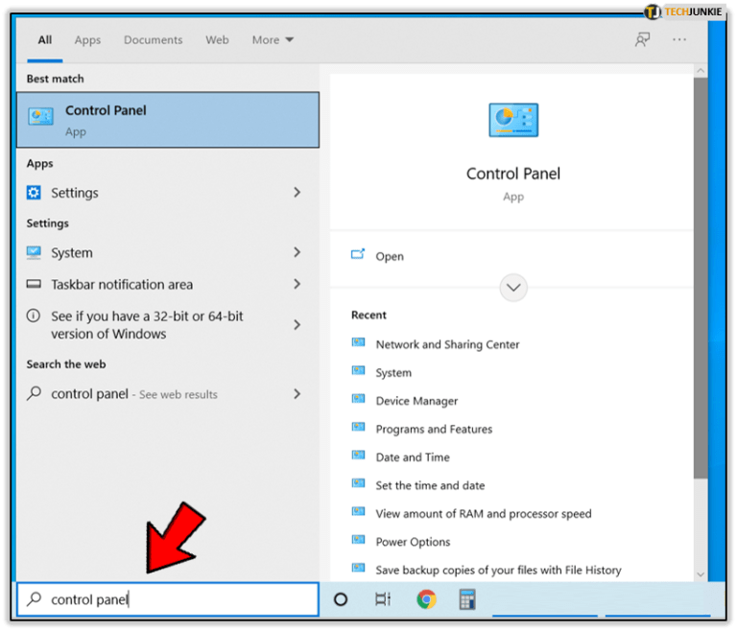737x631 pixels.
Task: Expand the System settings arrow
Action: [x=297, y=252]
